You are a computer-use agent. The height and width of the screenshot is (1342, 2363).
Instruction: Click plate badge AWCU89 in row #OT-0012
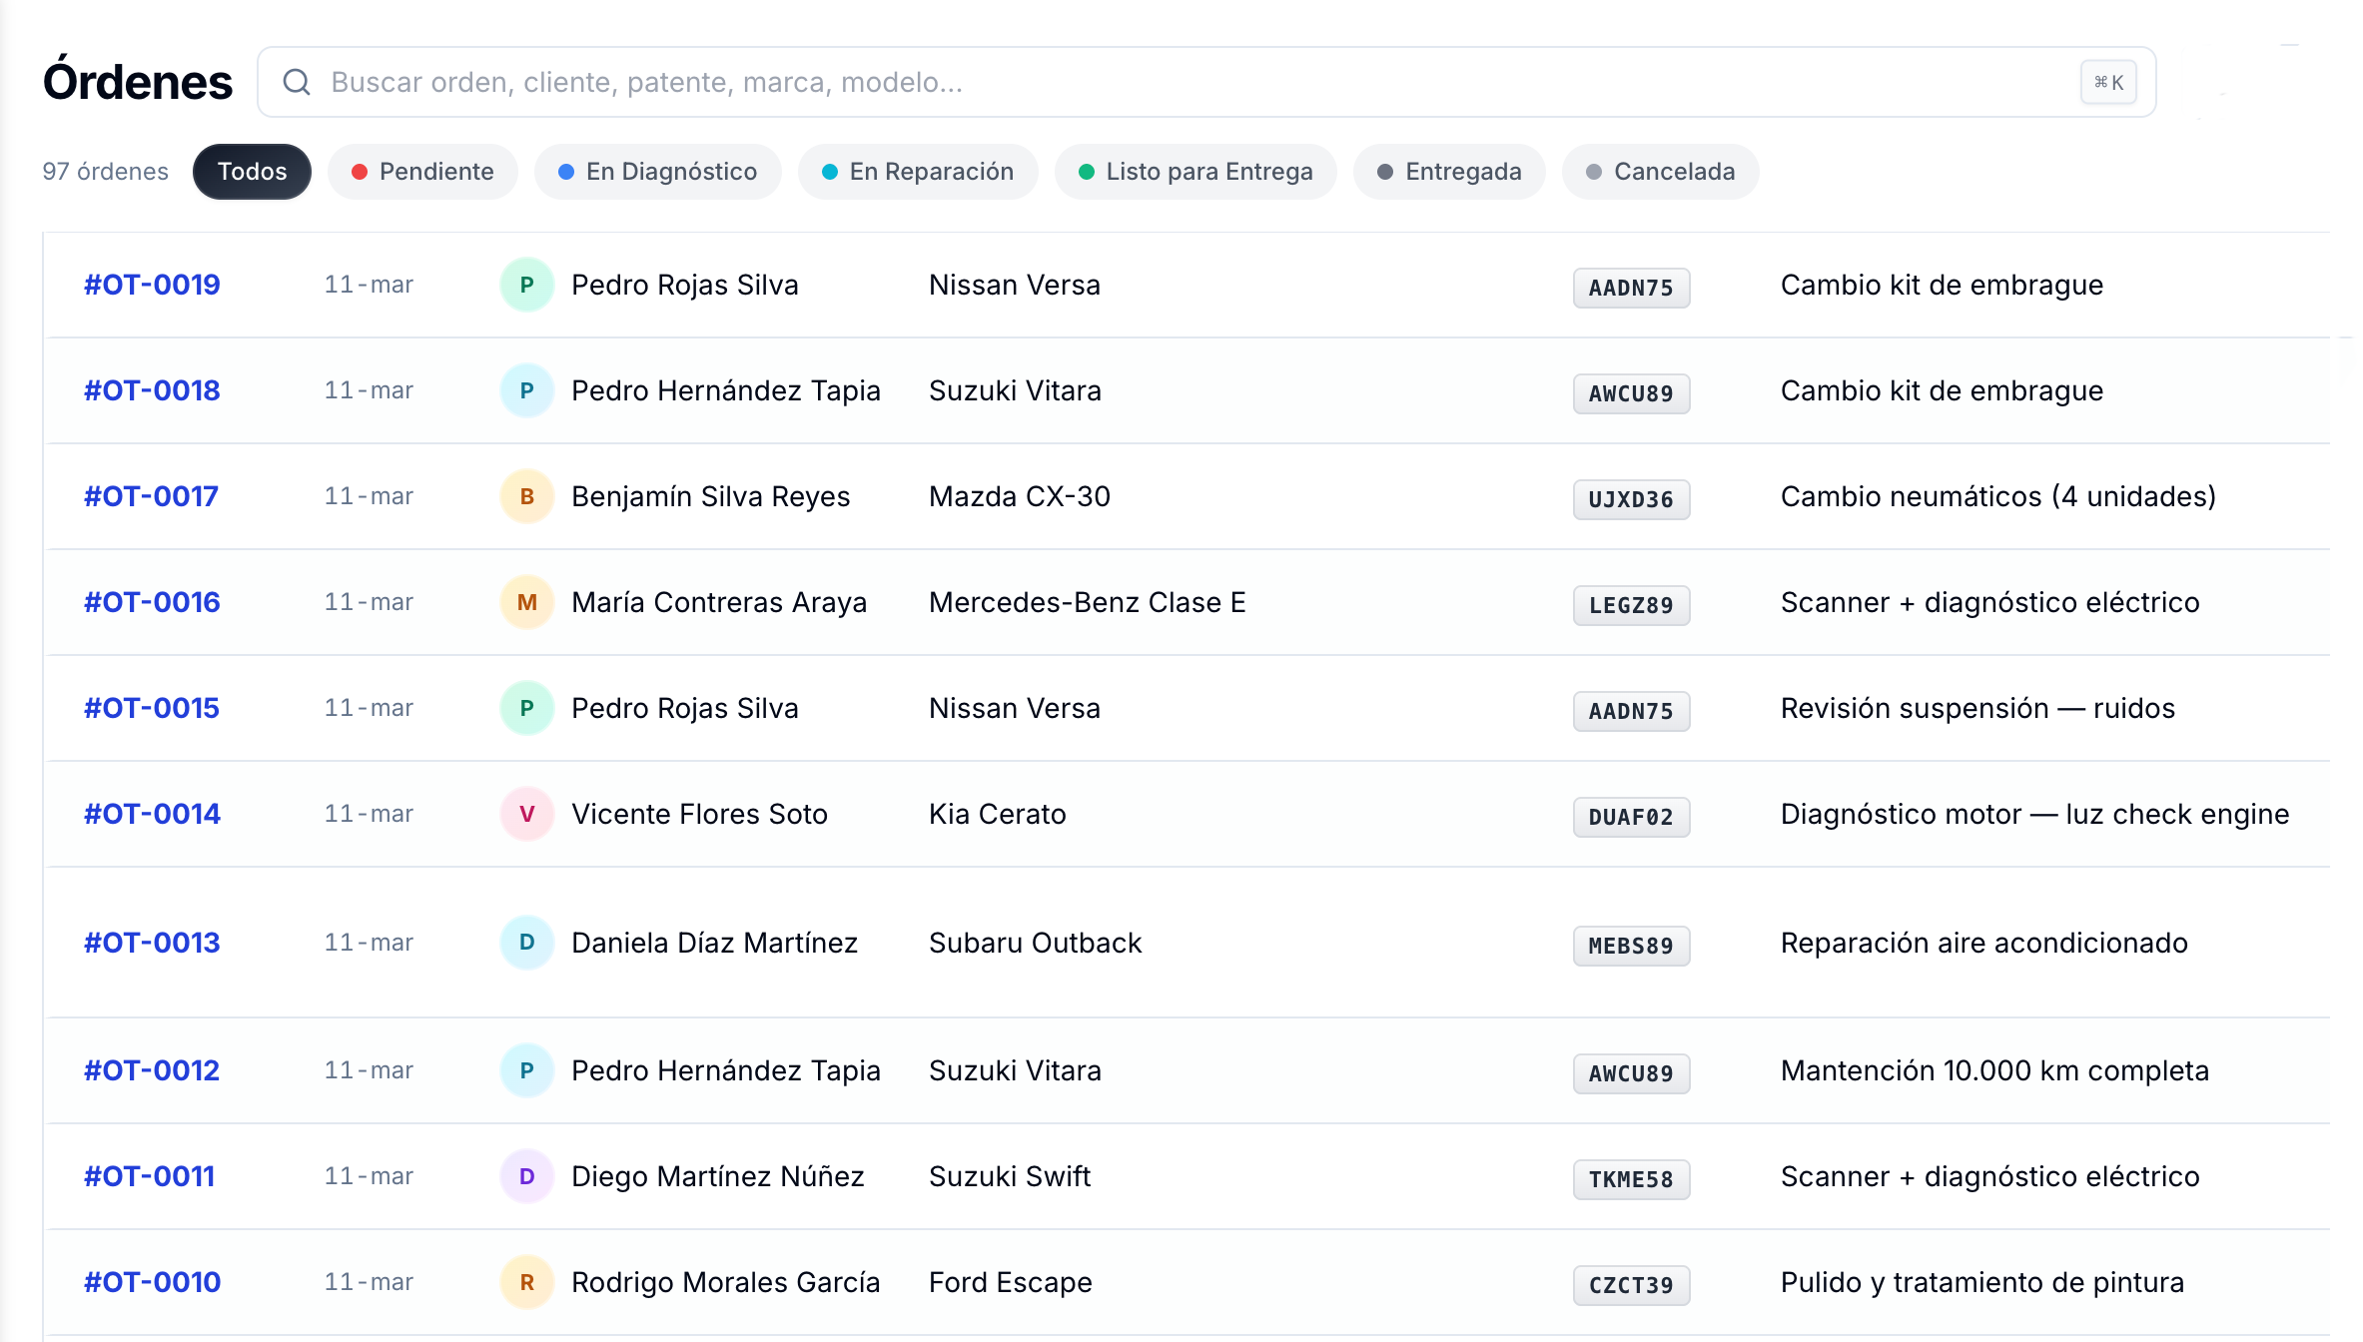coord(1631,1073)
